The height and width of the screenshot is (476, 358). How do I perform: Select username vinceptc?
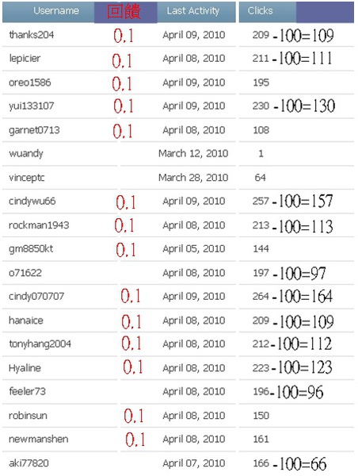[x=27, y=178]
